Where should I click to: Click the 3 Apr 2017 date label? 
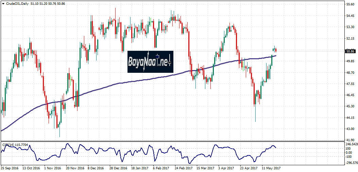[226, 168]
